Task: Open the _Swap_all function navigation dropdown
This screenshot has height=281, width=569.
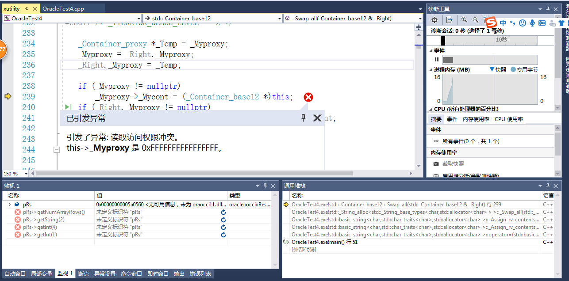Action: tap(420, 18)
